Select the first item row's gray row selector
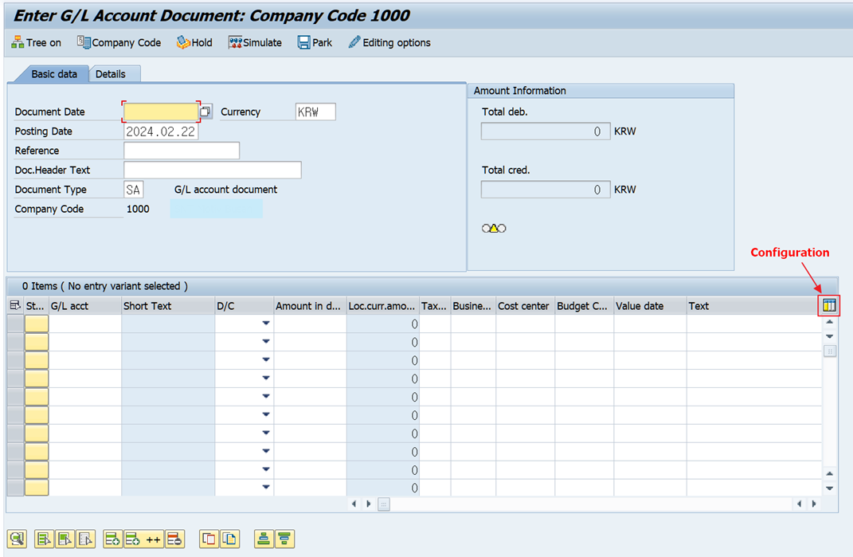This screenshot has width=853, height=557. [15, 324]
